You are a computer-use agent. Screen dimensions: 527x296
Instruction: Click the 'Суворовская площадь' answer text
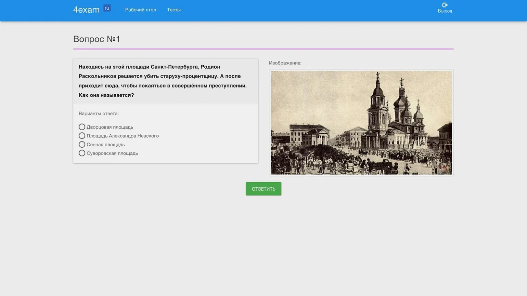[x=112, y=153]
